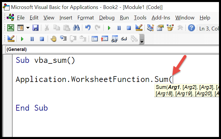Save the workbook with the floppy disk icon
Viewport: 221px width, 139px height.
pos(35,28)
